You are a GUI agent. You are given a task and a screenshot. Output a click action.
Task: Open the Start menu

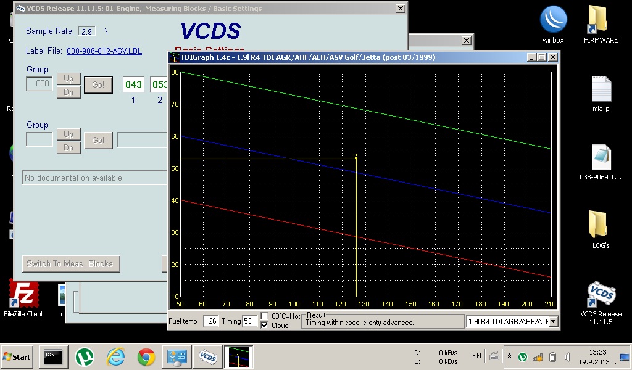pos(18,356)
